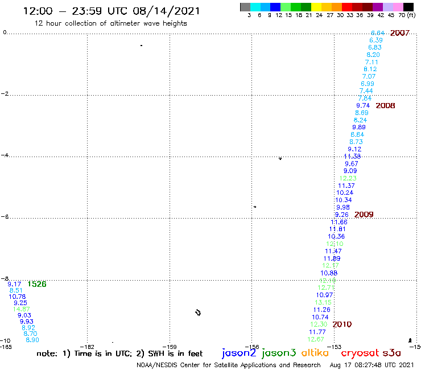Select the 's3a' satellite legend label

(x=392, y=353)
